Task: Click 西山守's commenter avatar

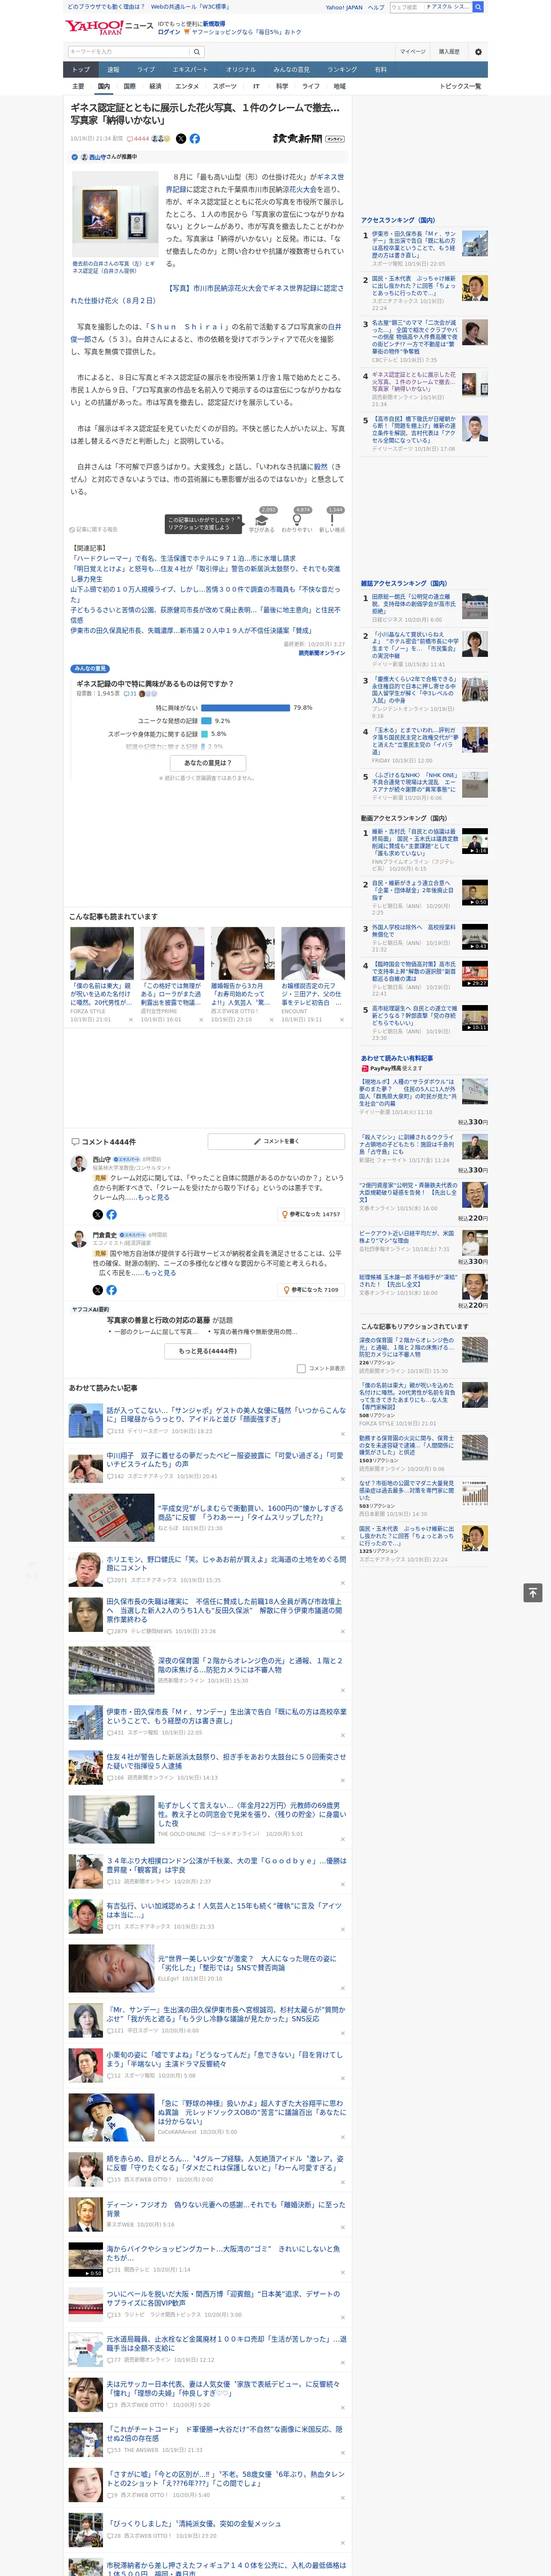Action: (x=78, y=1164)
